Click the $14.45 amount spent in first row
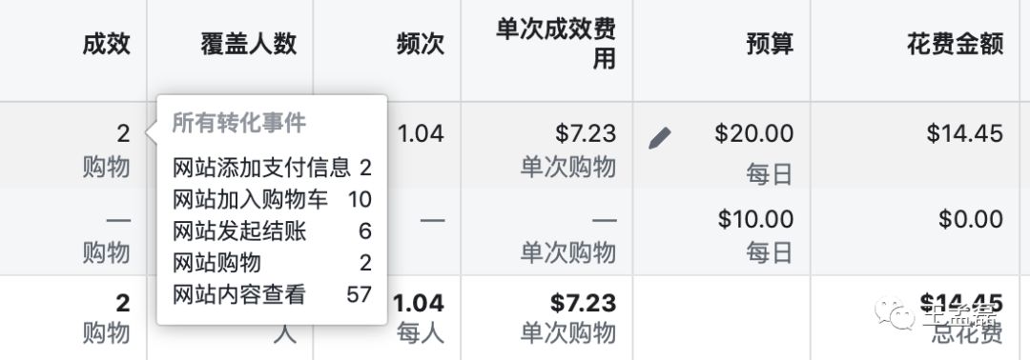 click(x=965, y=133)
